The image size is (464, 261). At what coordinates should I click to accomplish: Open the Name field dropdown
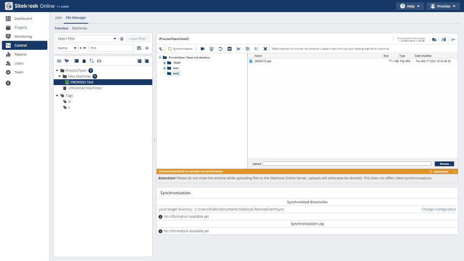[x=67, y=48]
